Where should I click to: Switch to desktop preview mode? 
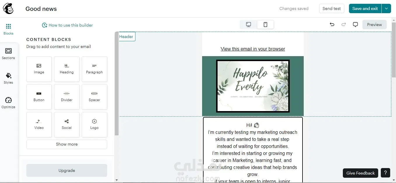249,25
